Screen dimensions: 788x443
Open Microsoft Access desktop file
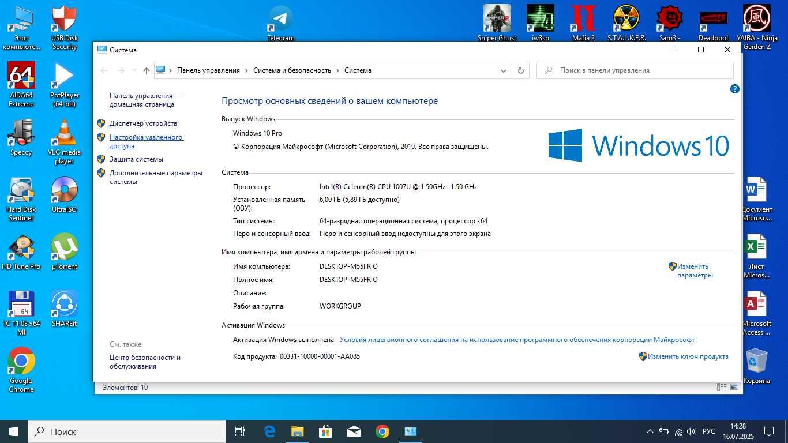[x=757, y=313]
